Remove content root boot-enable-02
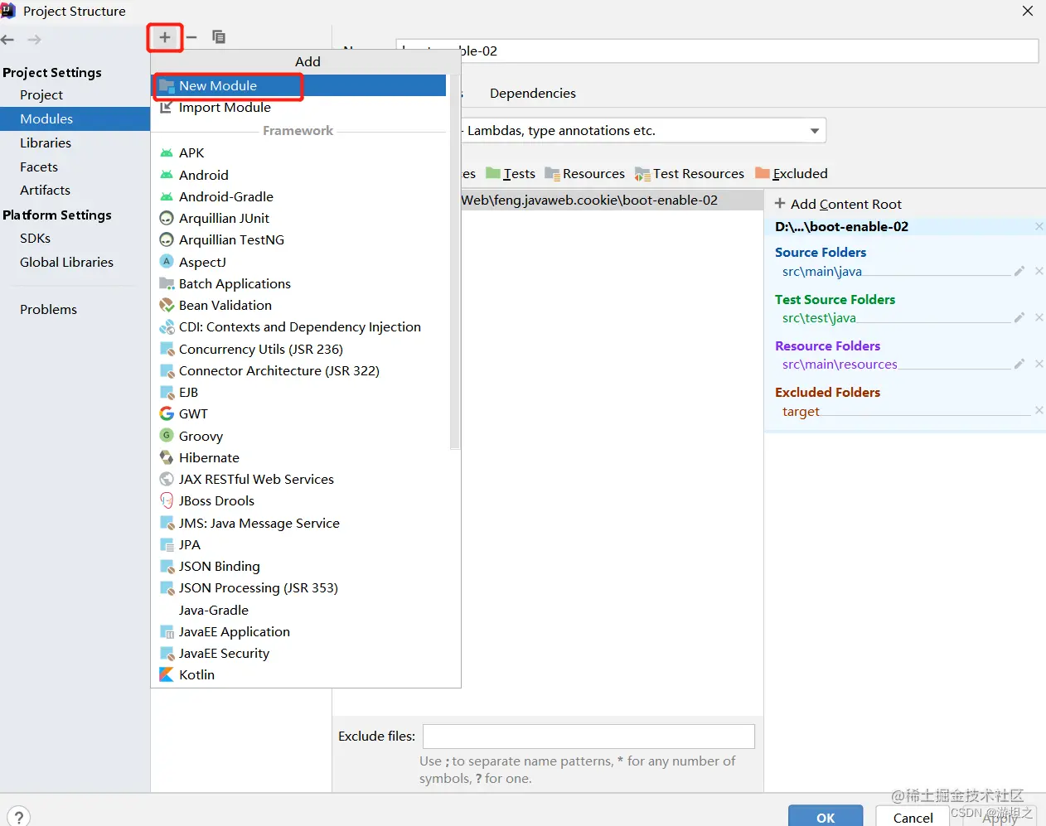The height and width of the screenshot is (826, 1046). 1039,227
